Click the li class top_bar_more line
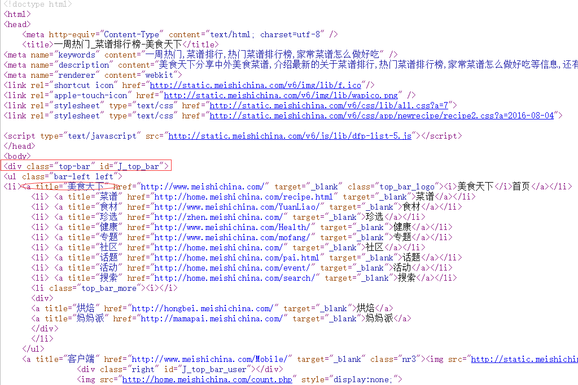 pyautogui.click(x=104, y=288)
